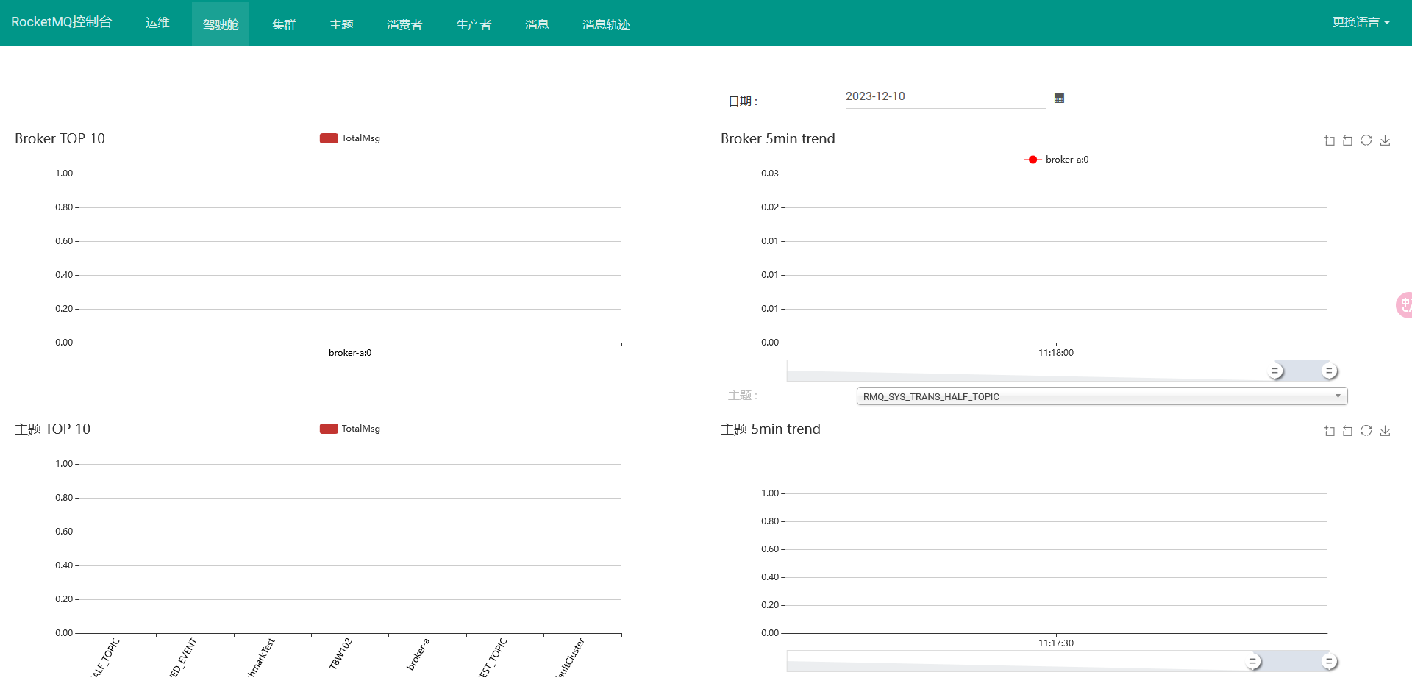The height and width of the screenshot is (689, 1412).
Task: Go to the 主题 topic tab
Action: [341, 24]
